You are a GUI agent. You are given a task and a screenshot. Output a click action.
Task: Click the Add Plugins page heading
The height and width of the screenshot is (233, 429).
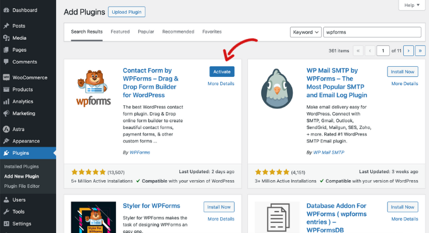click(85, 12)
